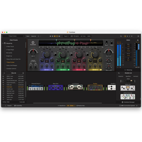Open the Metering panel button
The height and width of the screenshot is (142, 142).
tap(128, 70)
